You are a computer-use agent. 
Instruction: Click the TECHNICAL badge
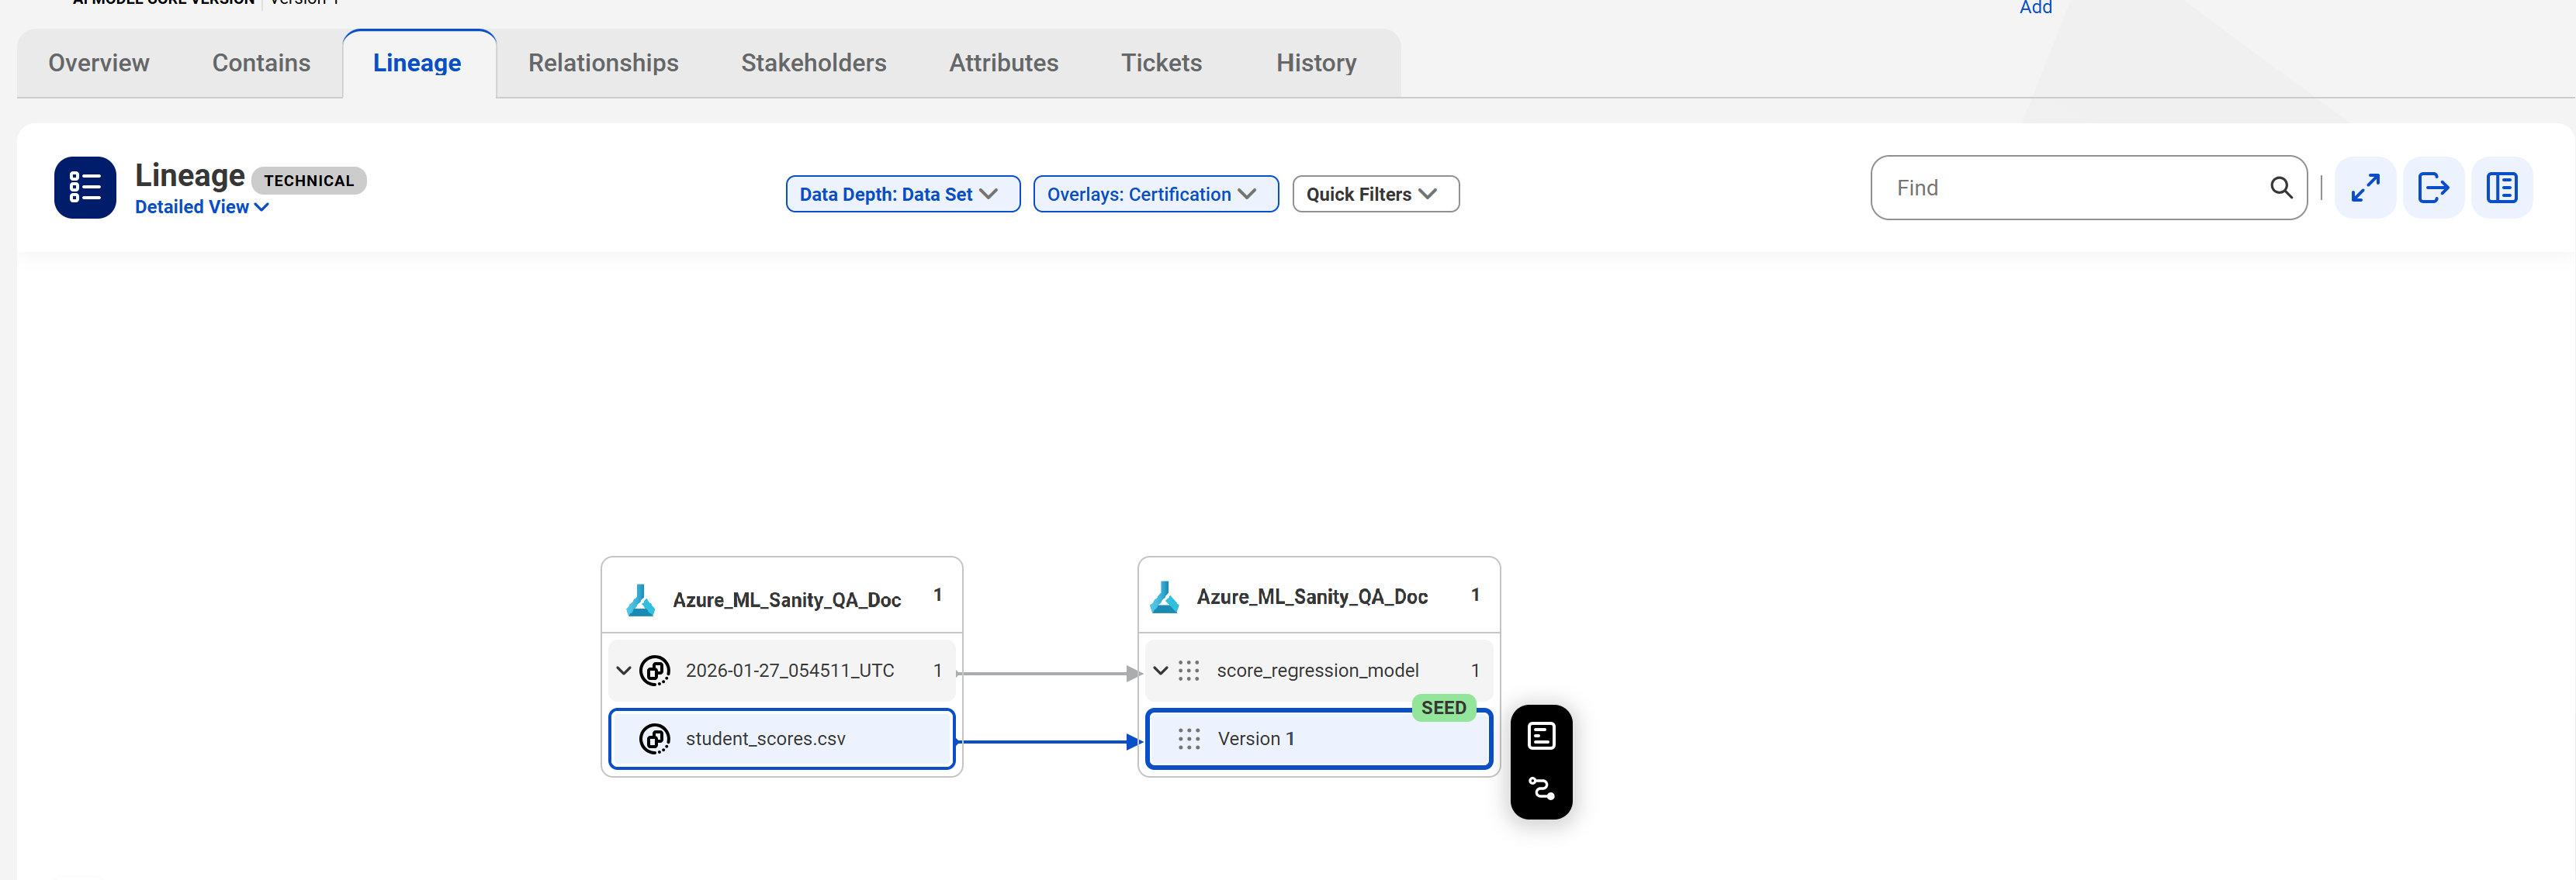pos(308,180)
